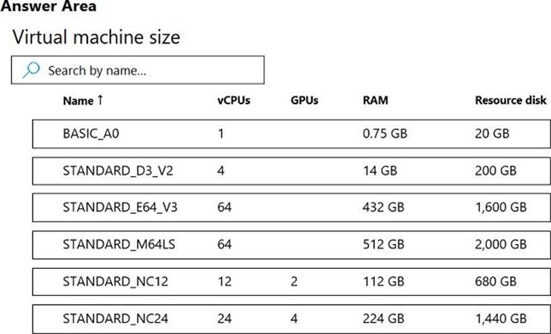Click the search magnifier icon

(x=31, y=70)
